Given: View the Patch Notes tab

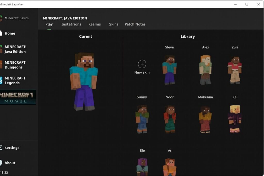Looking at the screenshot, I should click(x=135, y=24).
